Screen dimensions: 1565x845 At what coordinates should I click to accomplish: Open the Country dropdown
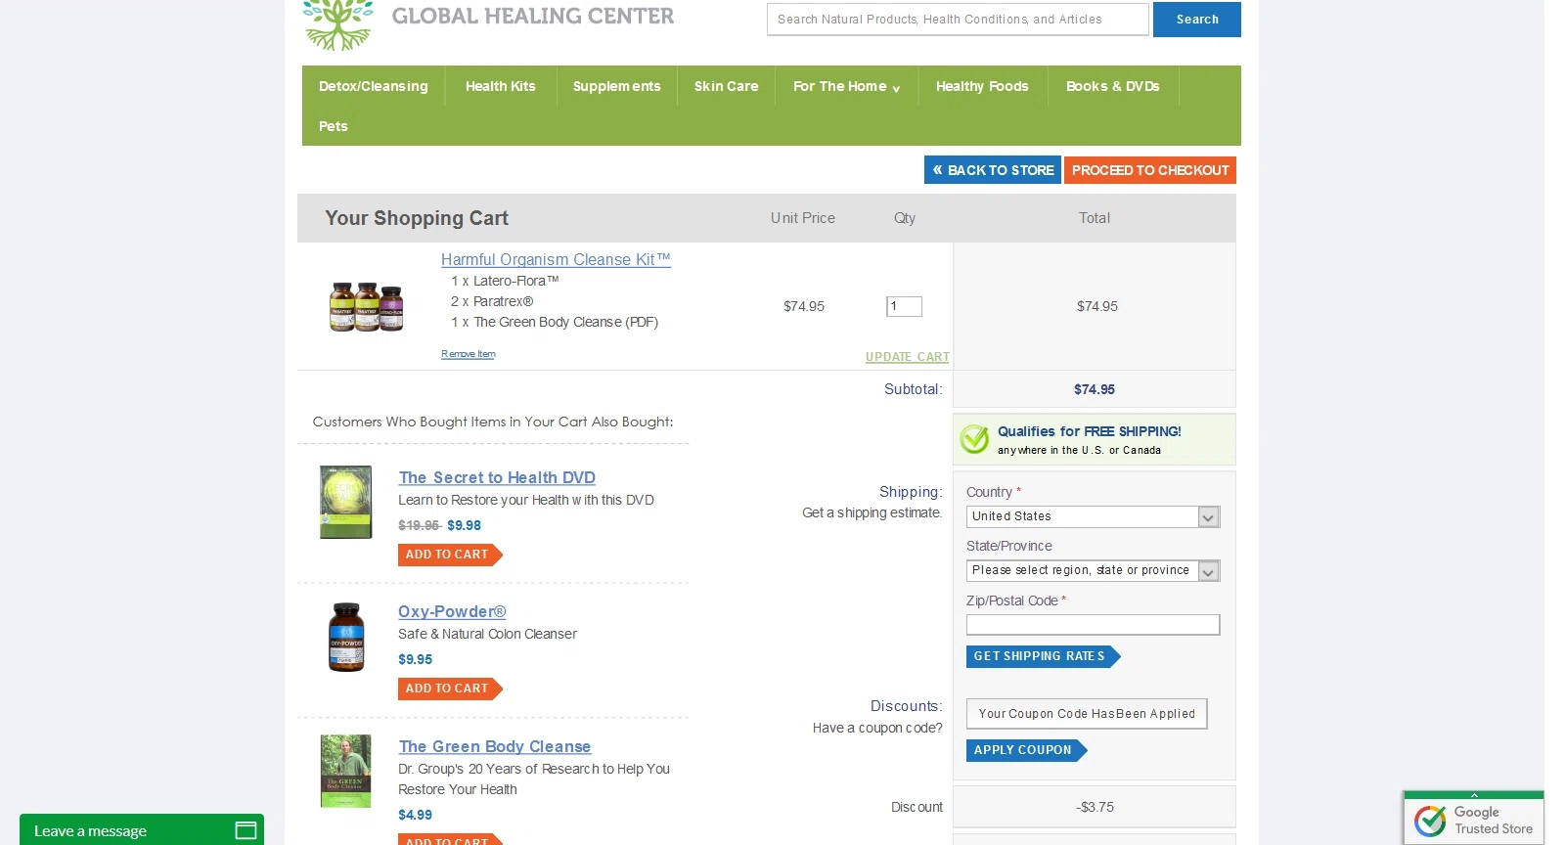point(1093,516)
